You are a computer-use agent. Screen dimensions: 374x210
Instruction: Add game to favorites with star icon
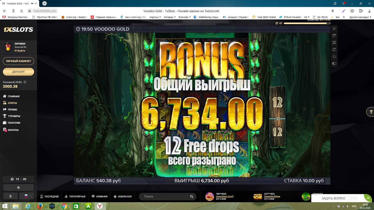[334, 57]
